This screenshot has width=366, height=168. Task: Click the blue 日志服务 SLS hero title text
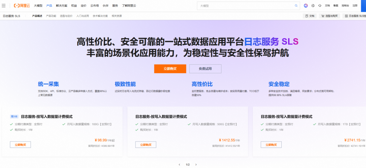[272, 42]
